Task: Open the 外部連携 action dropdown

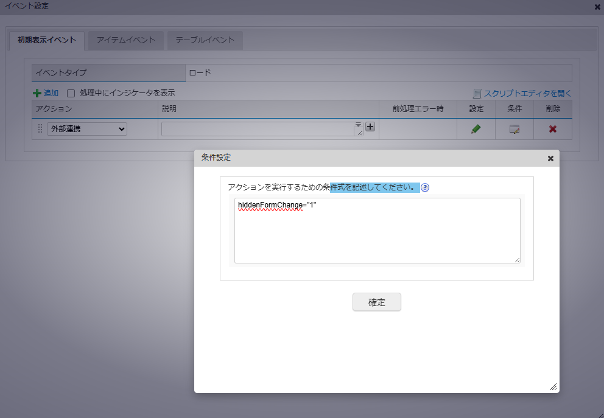Action: coord(87,129)
